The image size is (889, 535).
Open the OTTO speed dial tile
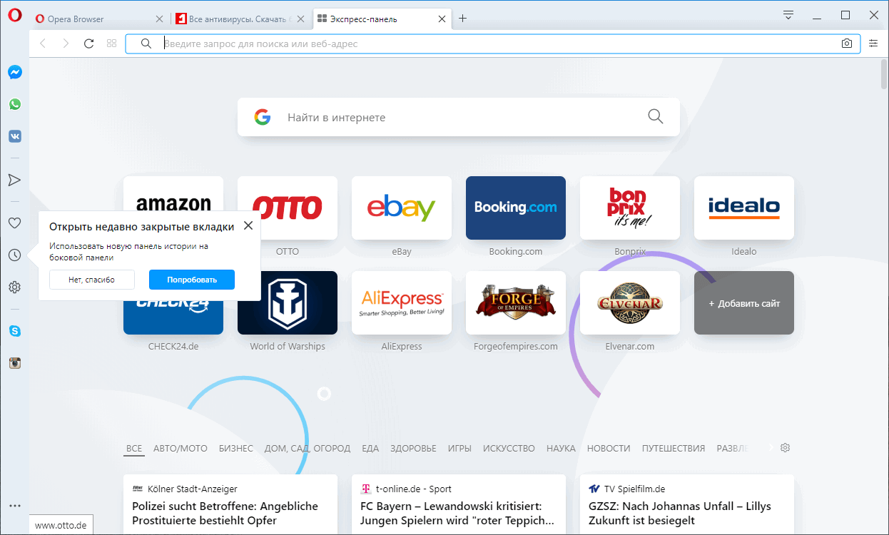[288, 208]
